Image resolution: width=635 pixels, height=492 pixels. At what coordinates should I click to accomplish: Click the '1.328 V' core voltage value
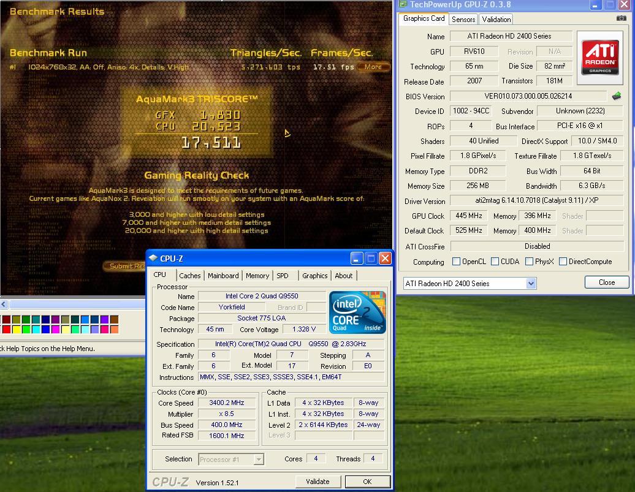click(304, 329)
